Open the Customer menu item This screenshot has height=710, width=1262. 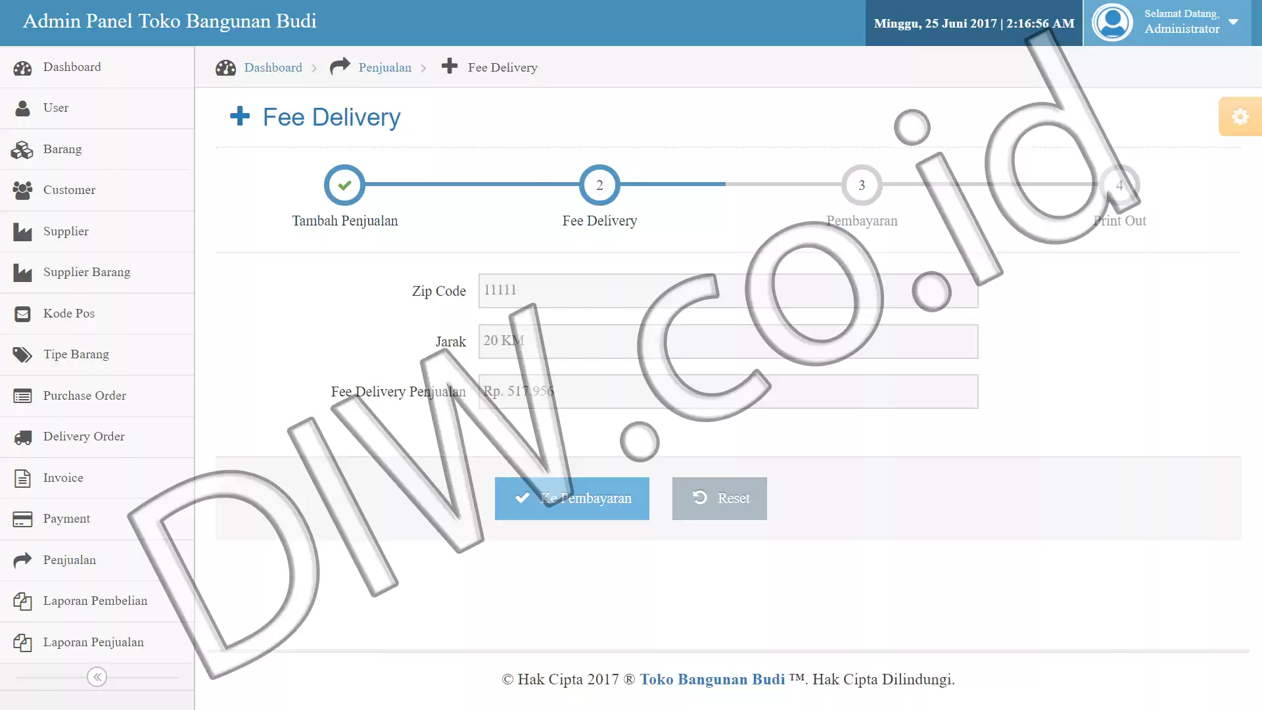(97, 191)
